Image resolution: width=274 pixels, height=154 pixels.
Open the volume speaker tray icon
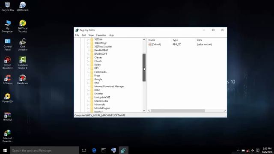(253, 150)
